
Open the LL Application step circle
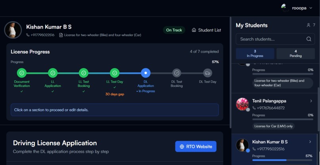(53, 73)
